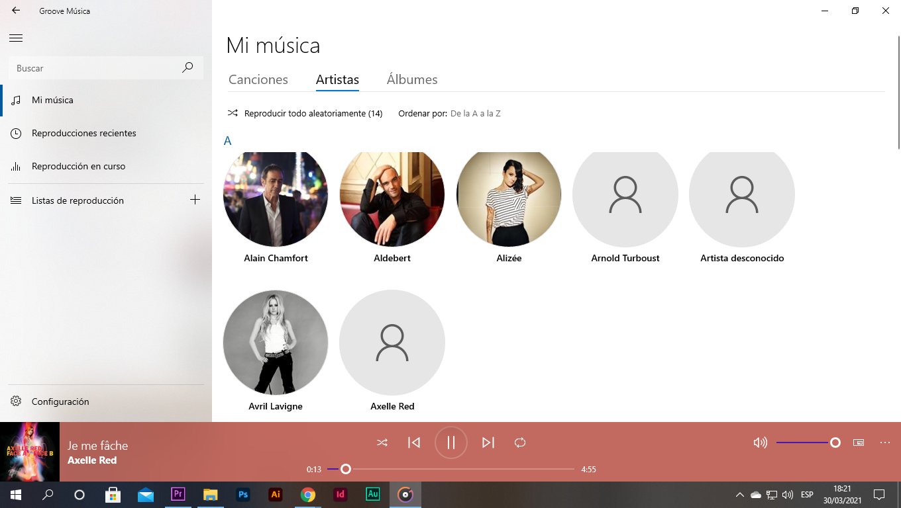901x508 pixels.
Task: Click the letter A group header
Action: click(228, 141)
